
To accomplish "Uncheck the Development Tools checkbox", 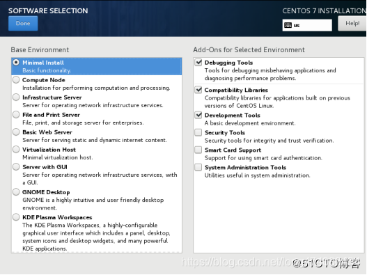I will click(x=198, y=115).
